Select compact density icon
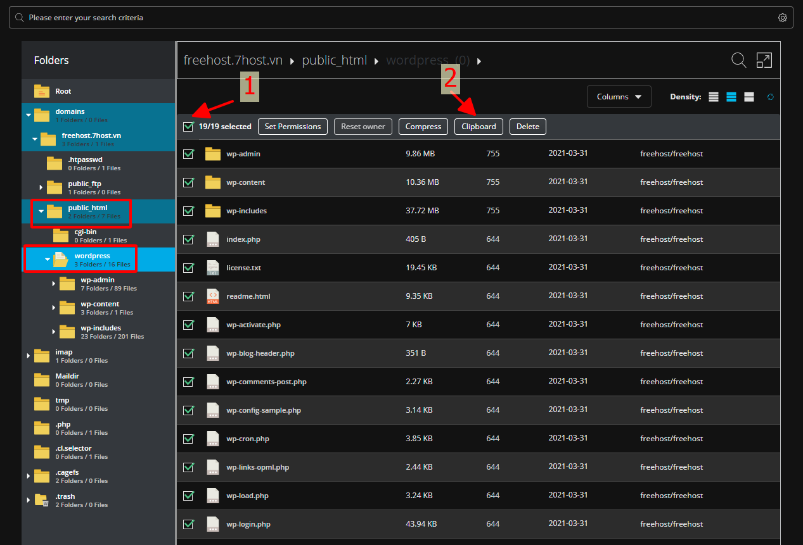803x545 pixels. [714, 97]
